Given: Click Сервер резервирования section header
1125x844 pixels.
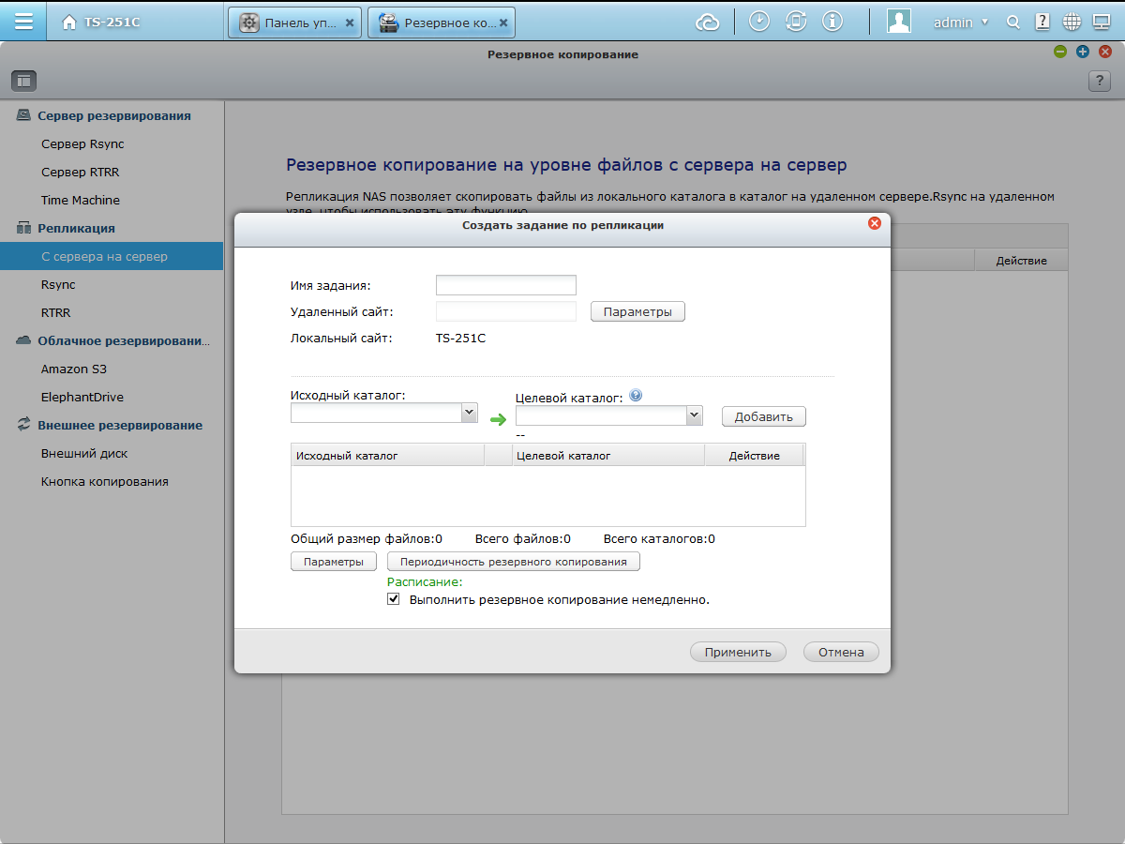Looking at the screenshot, I should click(x=113, y=115).
